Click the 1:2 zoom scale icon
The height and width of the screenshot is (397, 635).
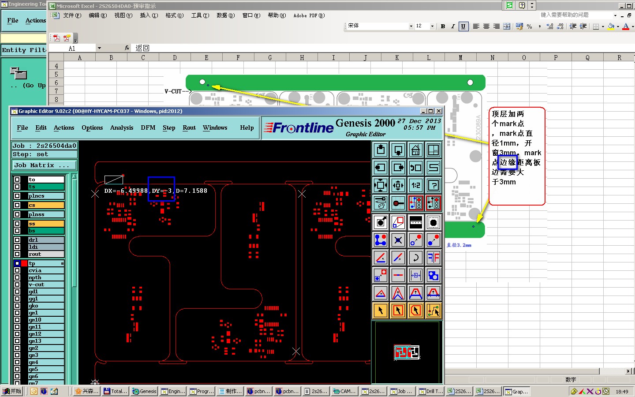pyautogui.click(x=415, y=185)
